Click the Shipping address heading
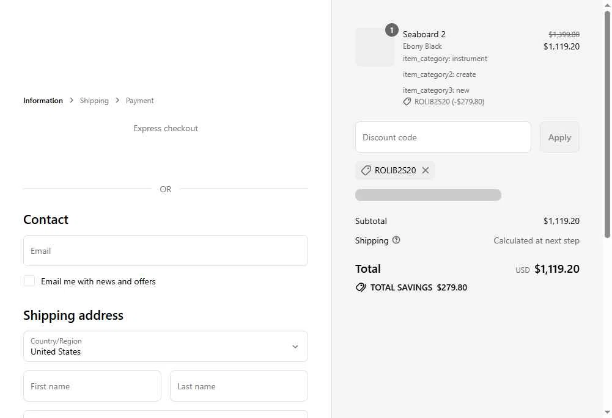The width and height of the screenshot is (612, 418). (x=73, y=315)
